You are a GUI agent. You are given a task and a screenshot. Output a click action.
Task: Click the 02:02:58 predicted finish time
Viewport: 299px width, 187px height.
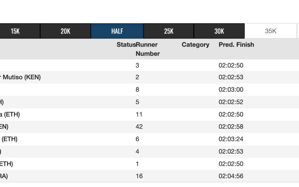(231, 127)
